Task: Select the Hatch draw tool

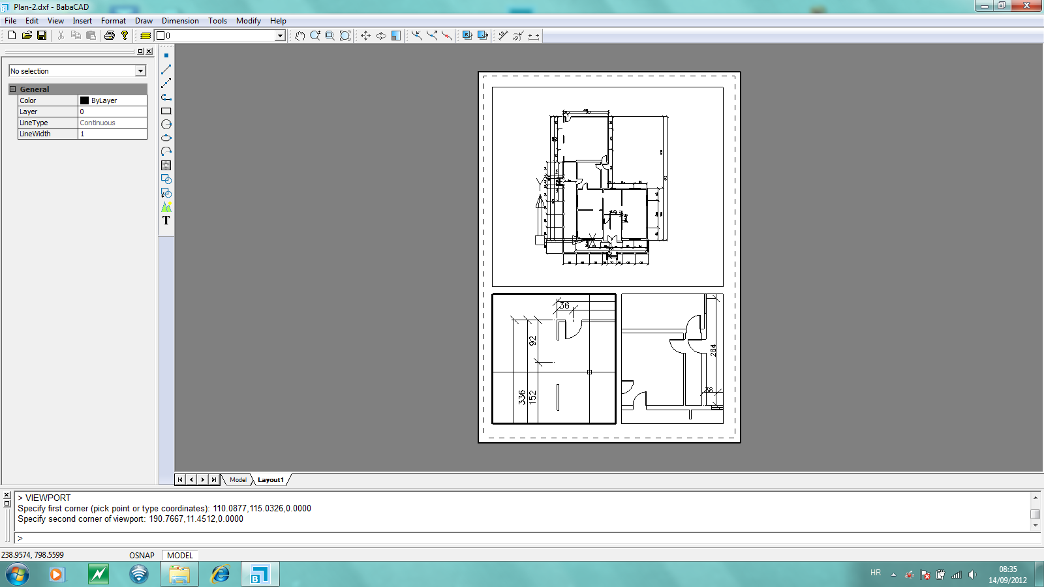Action: [166, 165]
